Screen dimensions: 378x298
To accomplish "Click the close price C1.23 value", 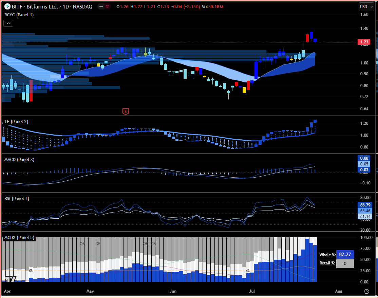I will pos(163,7).
